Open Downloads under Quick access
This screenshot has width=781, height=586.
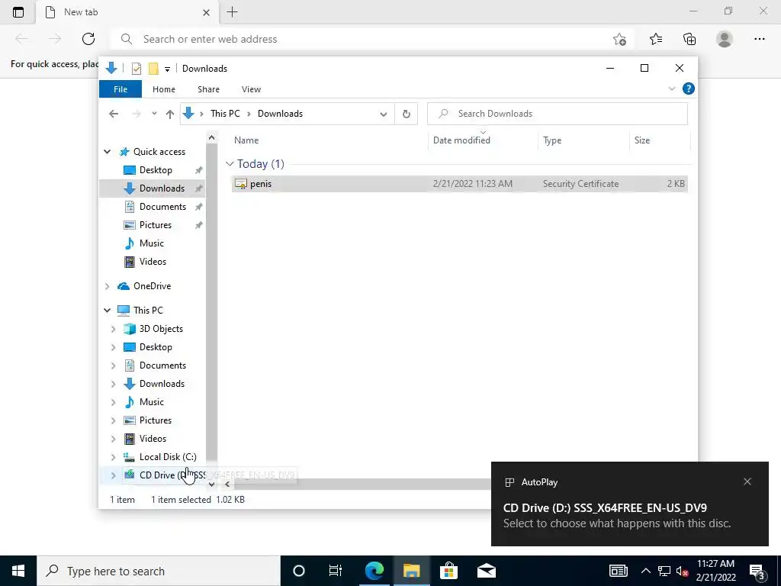pyautogui.click(x=162, y=188)
